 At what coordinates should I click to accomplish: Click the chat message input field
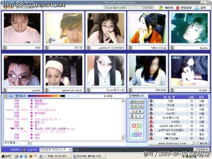point(78,143)
